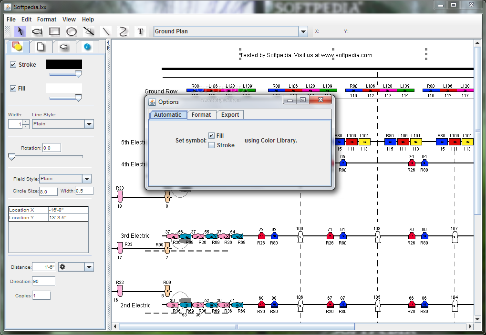486x335 pixels.
Task: Select white instrument labeled 104
Action: tap(455, 305)
